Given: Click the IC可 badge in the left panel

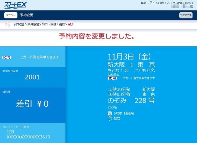Looking at the screenshot, I should click(8, 57).
